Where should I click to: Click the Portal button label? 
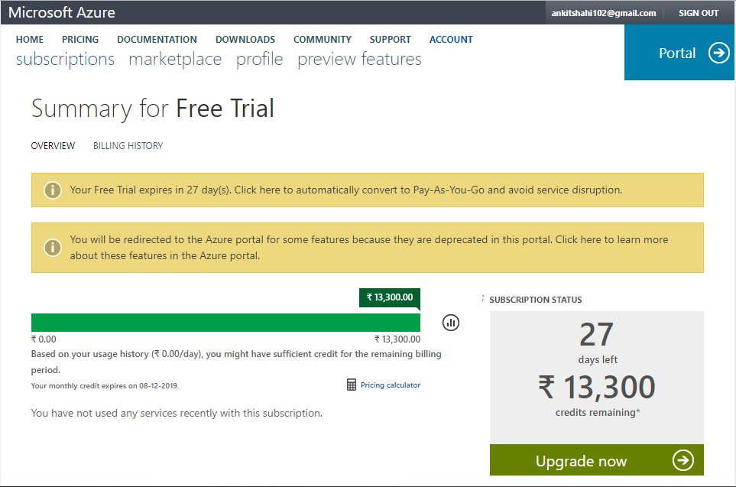point(677,53)
